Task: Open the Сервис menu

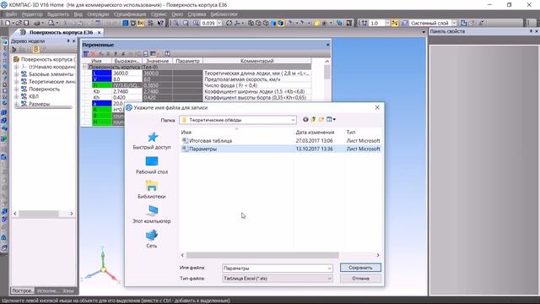Action: pos(159,14)
